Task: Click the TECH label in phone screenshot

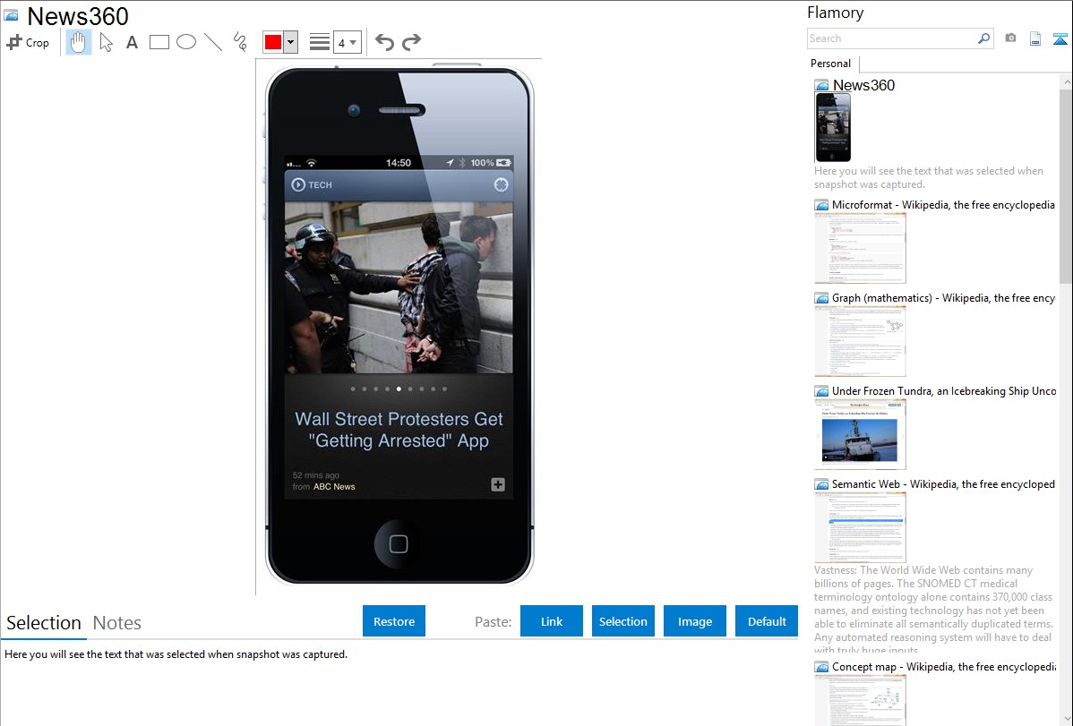Action: [320, 184]
